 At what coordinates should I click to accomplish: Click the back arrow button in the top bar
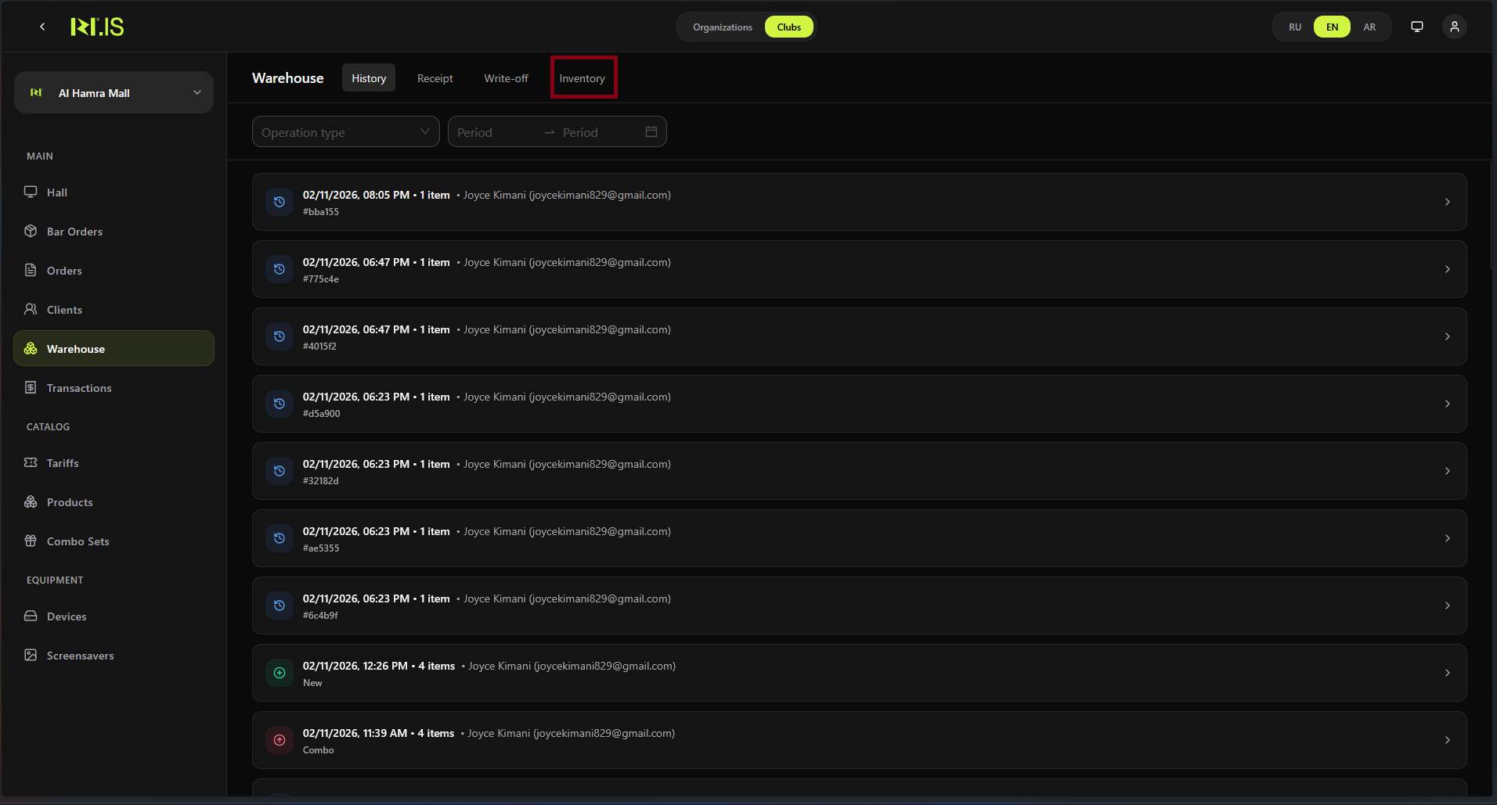click(41, 26)
